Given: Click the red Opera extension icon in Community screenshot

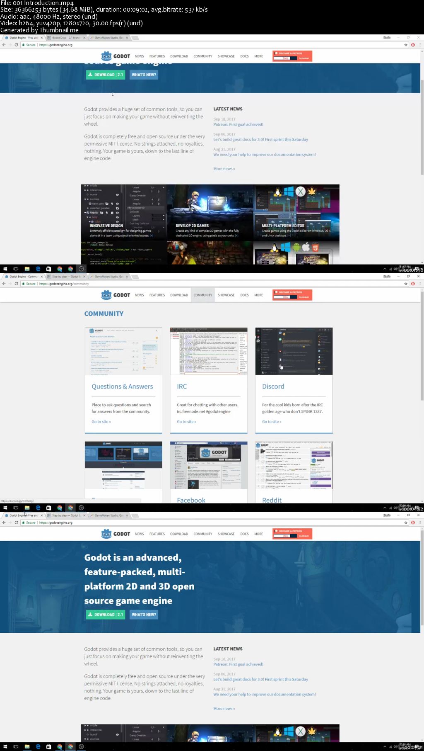Looking at the screenshot, I should point(413,284).
